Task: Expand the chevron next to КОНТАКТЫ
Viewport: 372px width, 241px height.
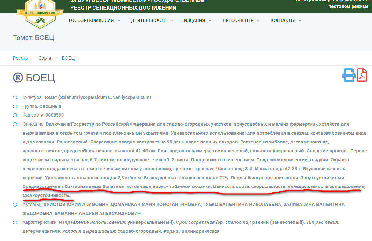Action: (x=300, y=21)
